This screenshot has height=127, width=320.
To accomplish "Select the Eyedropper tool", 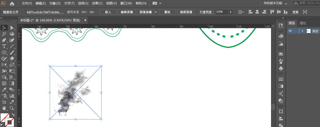I will tap(4, 90).
